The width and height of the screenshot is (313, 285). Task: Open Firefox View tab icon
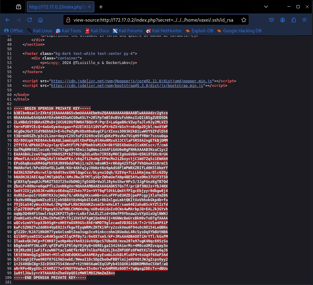coord(19,7)
